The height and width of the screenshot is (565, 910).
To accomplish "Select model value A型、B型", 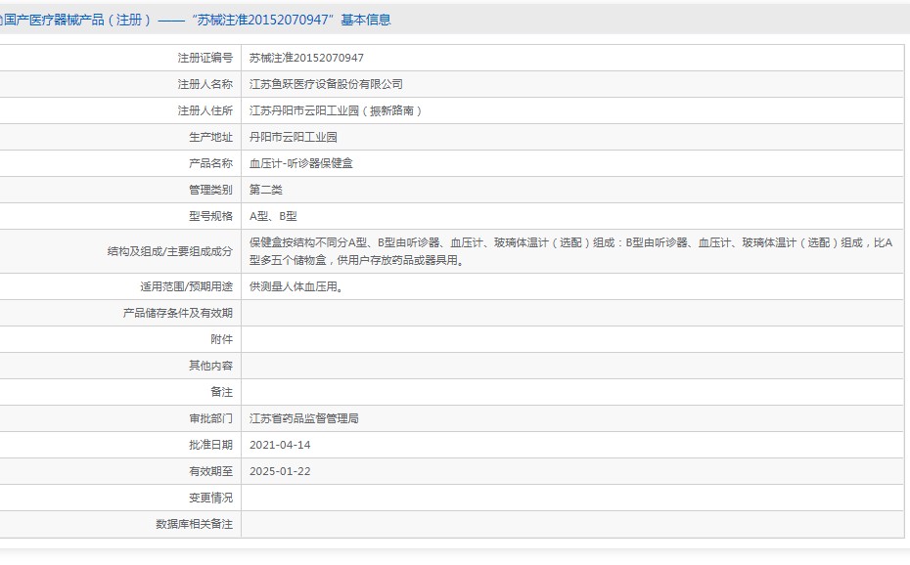I will [x=273, y=216].
